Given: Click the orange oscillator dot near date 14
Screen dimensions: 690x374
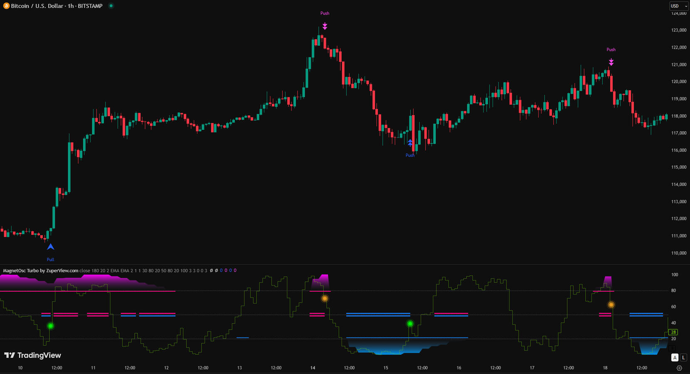Looking at the screenshot, I should click(x=325, y=298).
